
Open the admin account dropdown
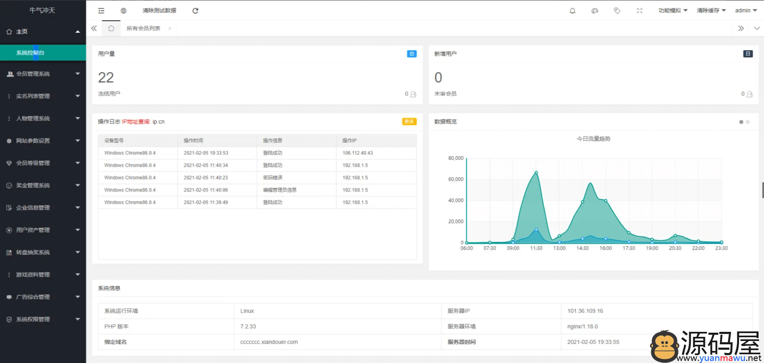pyautogui.click(x=746, y=11)
